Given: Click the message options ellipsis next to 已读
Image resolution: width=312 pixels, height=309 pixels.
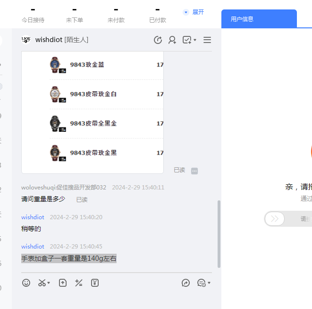Looking at the screenshot, I should [194, 171].
